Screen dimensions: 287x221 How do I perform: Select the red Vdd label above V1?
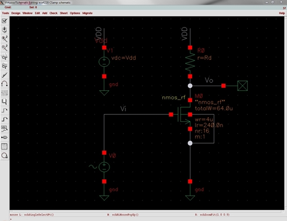tap(101, 40)
